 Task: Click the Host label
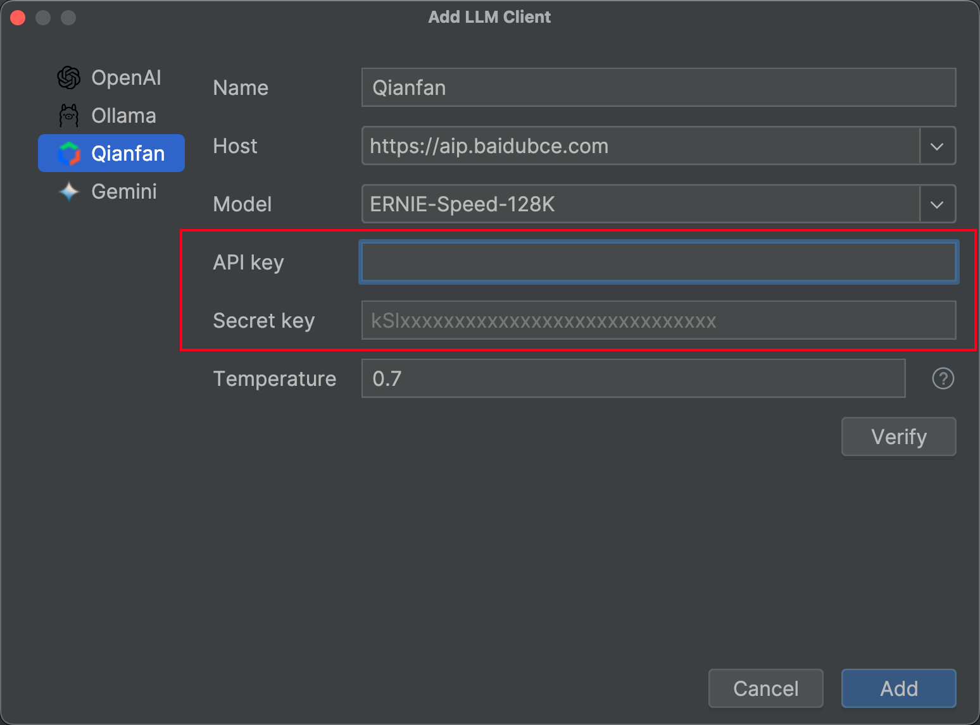(235, 146)
